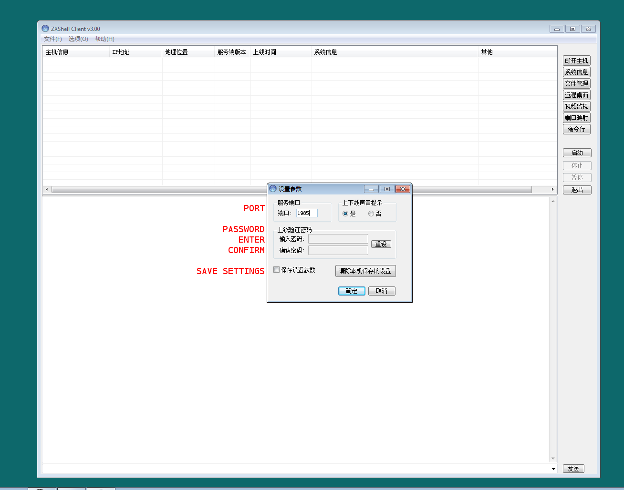Click the 设置参数 dialog title icon

point(273,189)
